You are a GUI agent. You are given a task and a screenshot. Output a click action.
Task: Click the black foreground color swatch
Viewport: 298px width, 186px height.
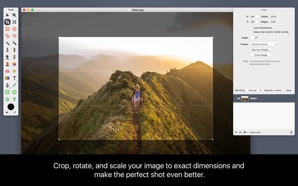11,107
